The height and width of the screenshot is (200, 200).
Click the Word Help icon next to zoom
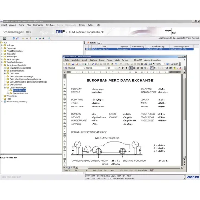click(x=167, y=64)
